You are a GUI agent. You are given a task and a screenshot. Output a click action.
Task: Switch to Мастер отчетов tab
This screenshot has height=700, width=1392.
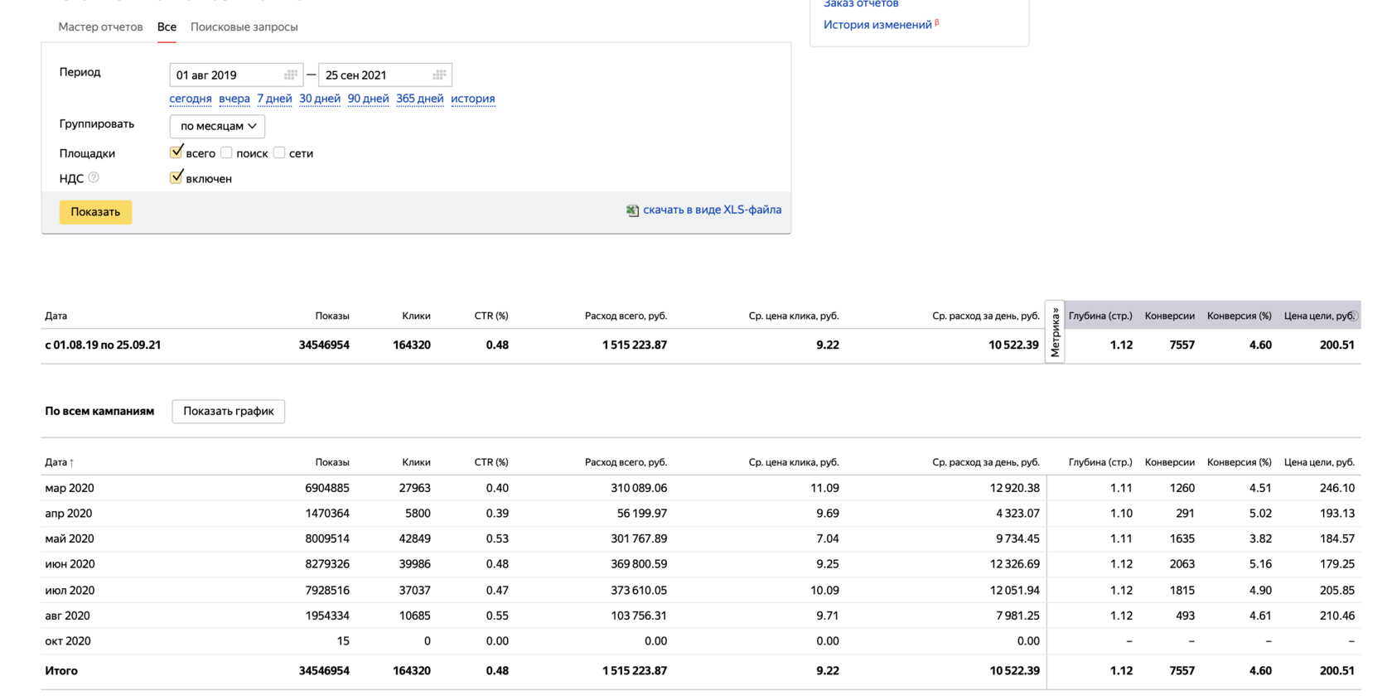click(100, 27)
